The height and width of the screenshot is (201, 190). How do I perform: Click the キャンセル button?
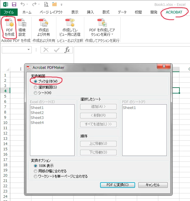[153, 185]
